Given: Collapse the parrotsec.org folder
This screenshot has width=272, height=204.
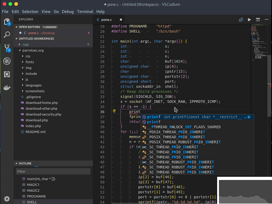Looking at the screenshot, I should click(x=33, y=50).
